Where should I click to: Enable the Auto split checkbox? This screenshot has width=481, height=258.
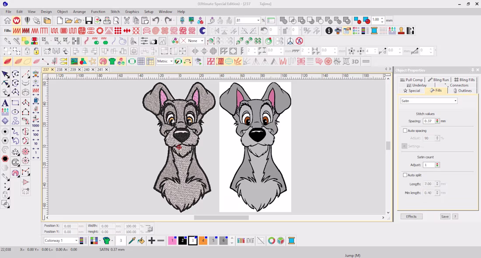tap(405, 175)
